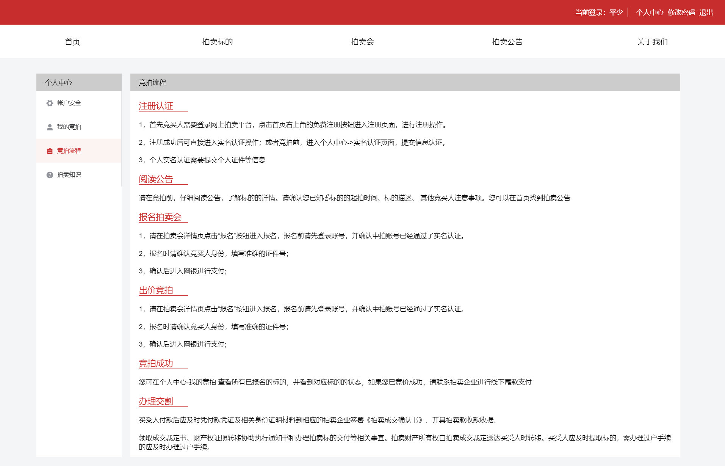Image resolution: width=725 pixels, height=466 pixels.
Task: Click the paragraph starting 领取成交裁定书
Action: (405, 442)
